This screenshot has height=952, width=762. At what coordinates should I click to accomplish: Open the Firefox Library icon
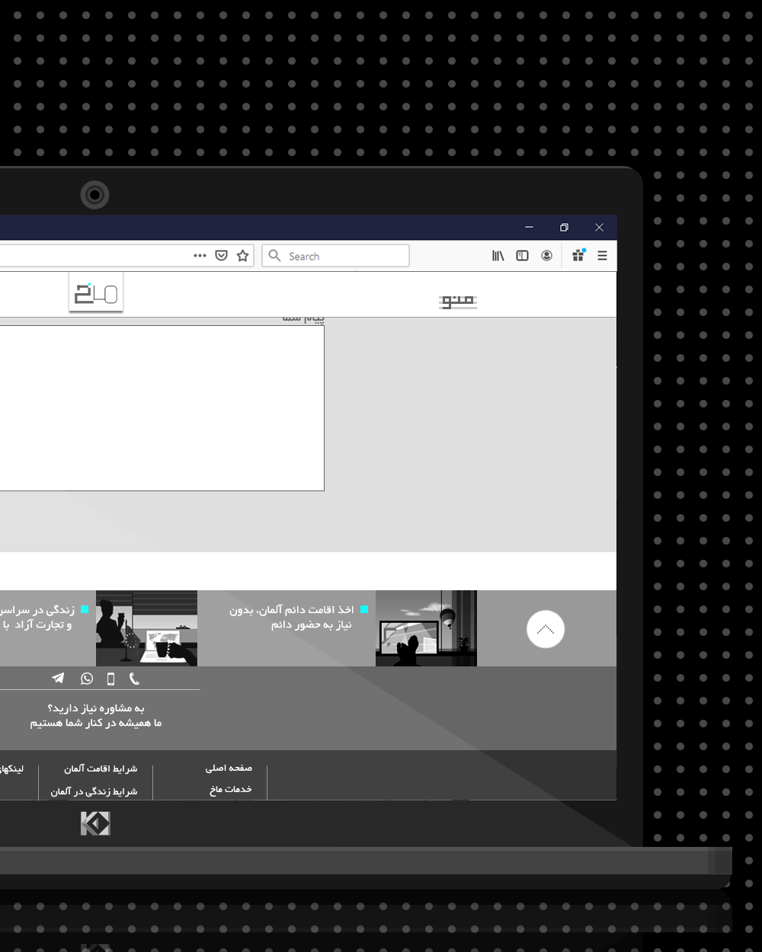(498, 256)
